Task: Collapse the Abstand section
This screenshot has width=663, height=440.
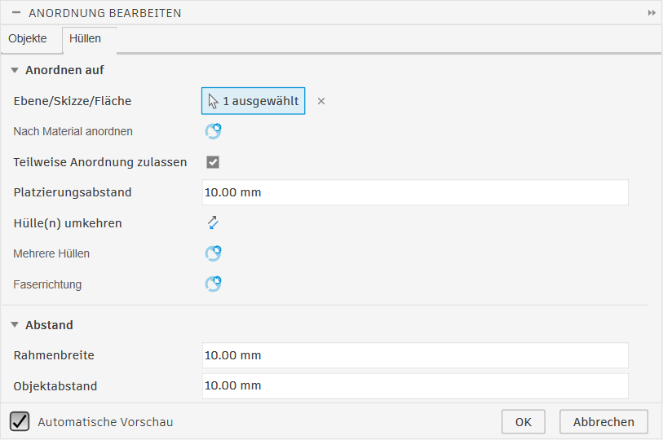Action: pos(15,325)
